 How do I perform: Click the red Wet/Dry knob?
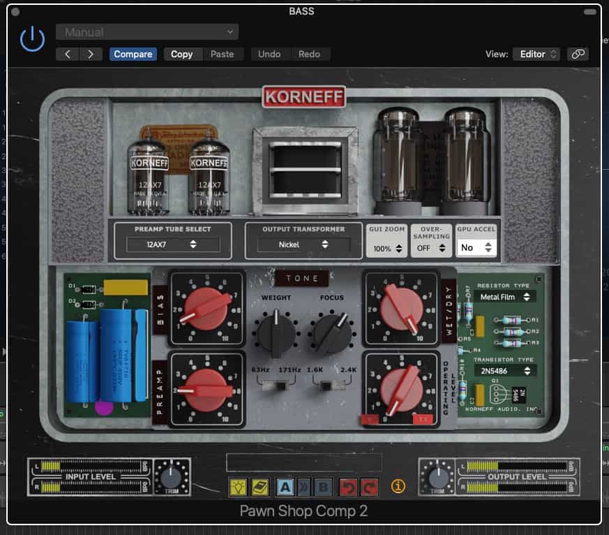tap(402, 309)
